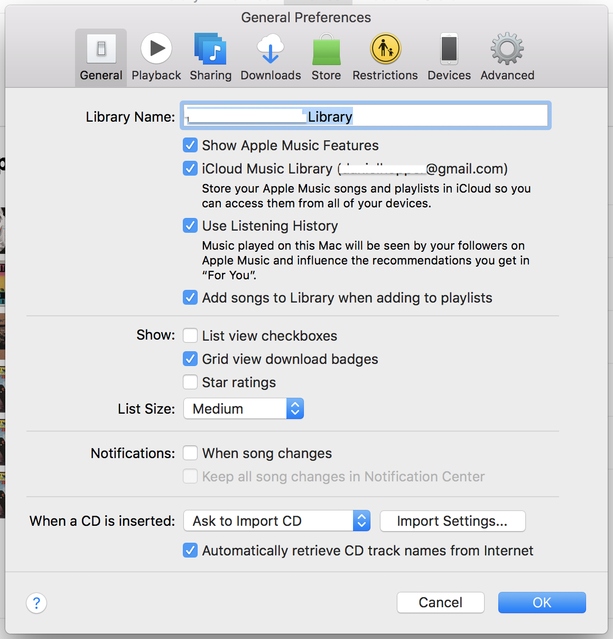Open the List Size Medium dropdown

pyautogui.click(x=244, y=408)
